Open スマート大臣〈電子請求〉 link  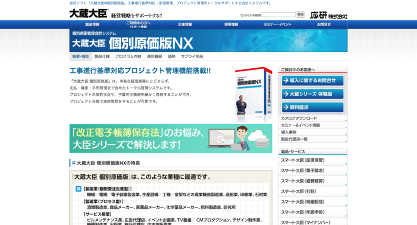[x=312, y=170]
